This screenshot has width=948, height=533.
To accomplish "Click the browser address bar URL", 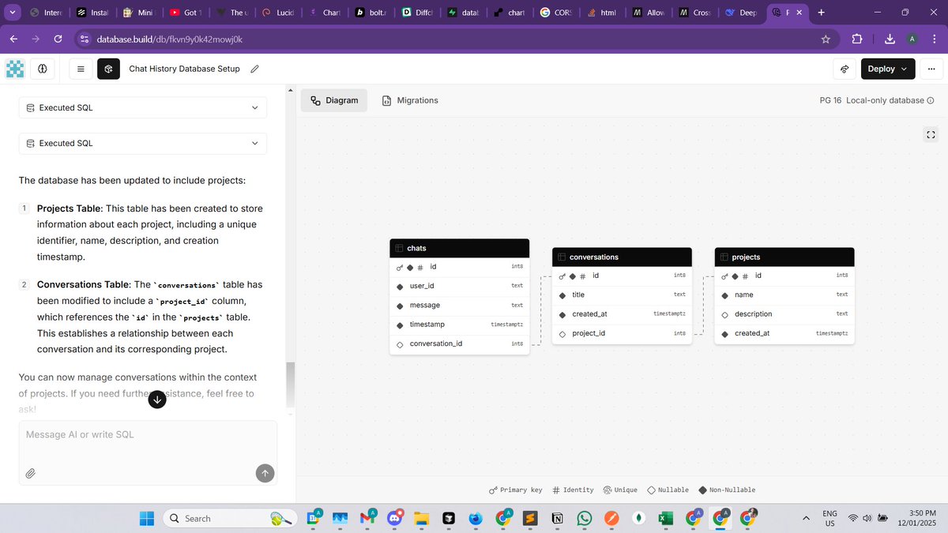I will pos(170,39).
